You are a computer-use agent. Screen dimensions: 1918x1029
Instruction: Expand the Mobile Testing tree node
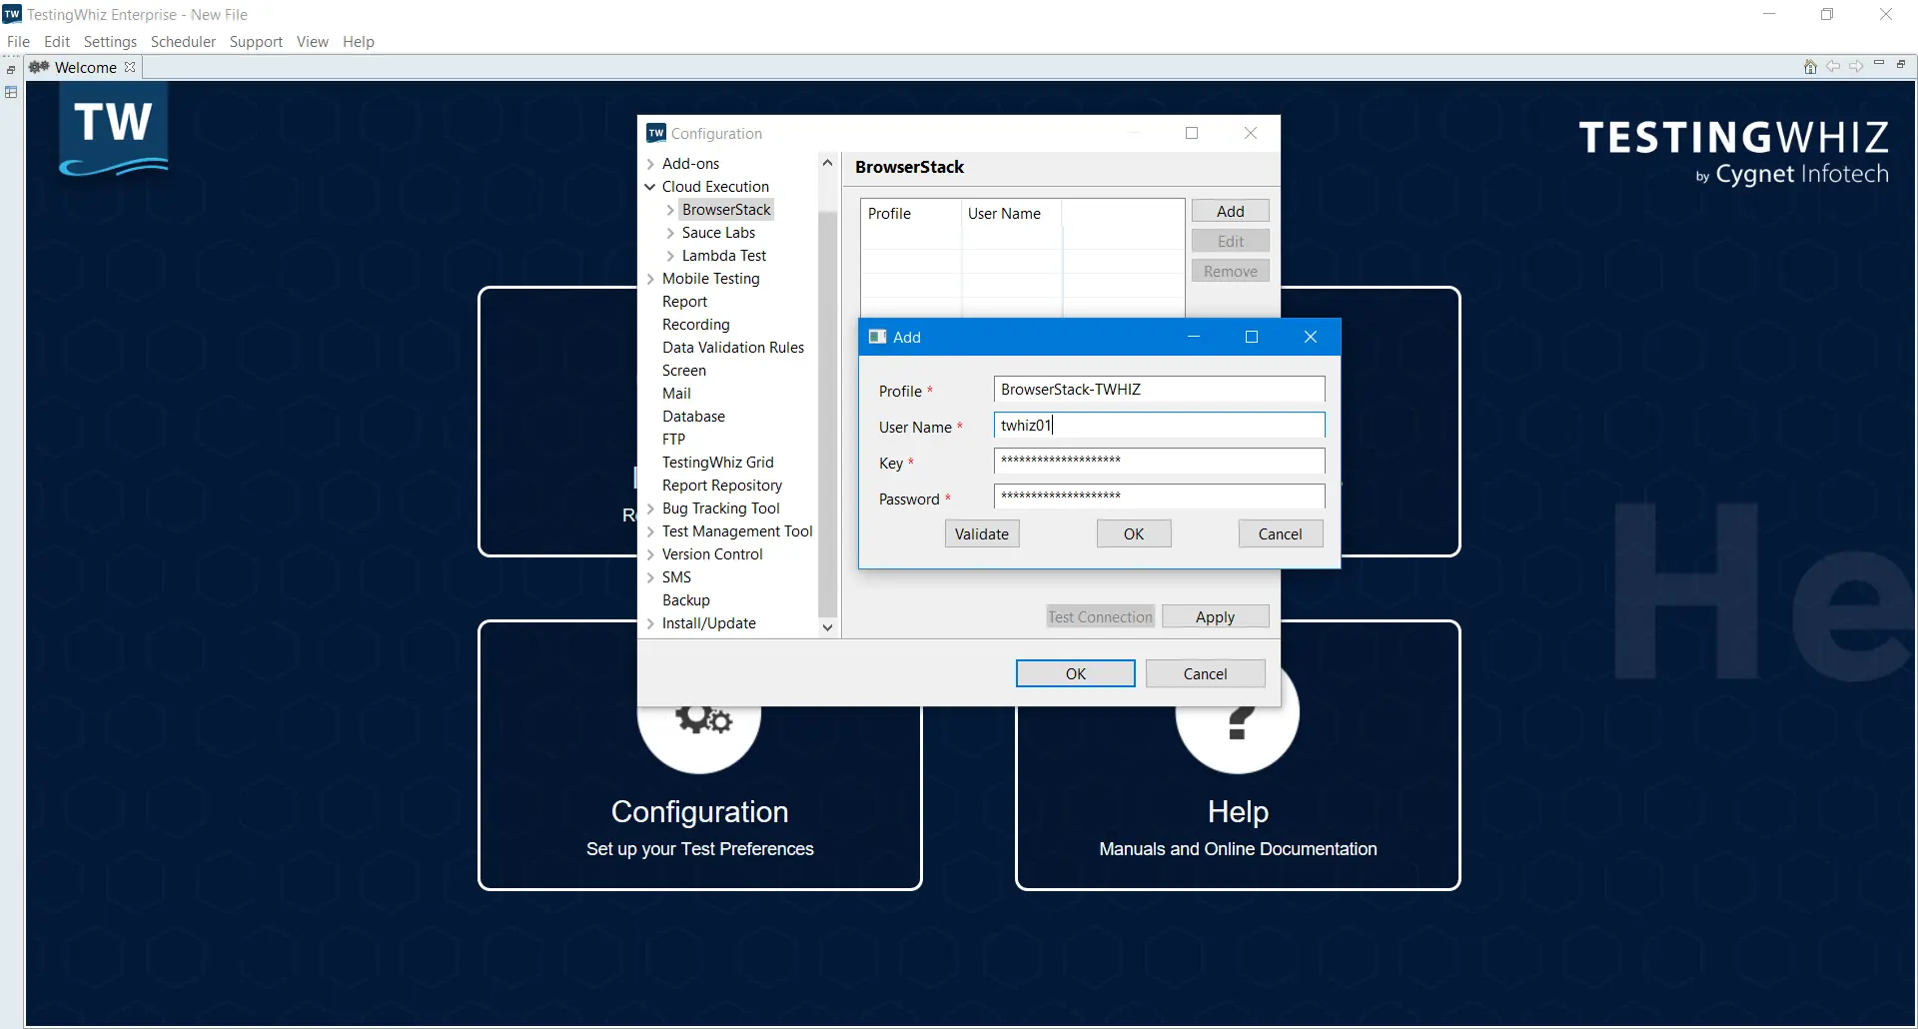point(650,279)
